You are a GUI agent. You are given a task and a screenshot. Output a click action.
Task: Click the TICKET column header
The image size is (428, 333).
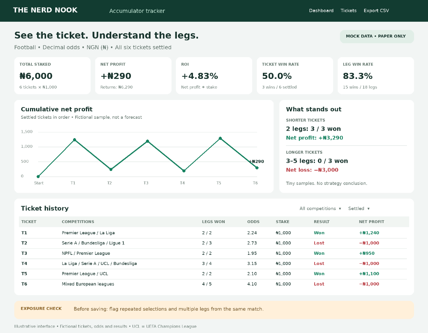[29, 222]
